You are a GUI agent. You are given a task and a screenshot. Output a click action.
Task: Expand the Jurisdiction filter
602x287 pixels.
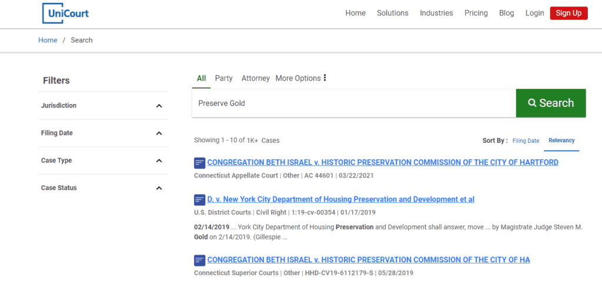pos(159,106)
